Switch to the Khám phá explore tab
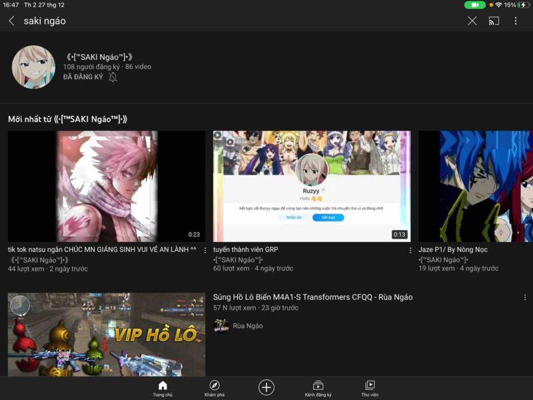Viewport: 533px width, 400px height. pos(215,389)
